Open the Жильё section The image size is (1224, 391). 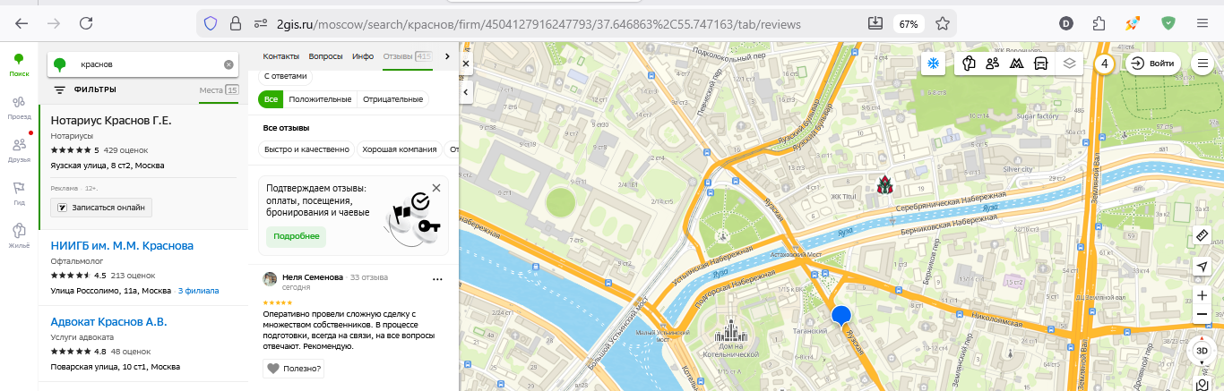tap(19, 234)
